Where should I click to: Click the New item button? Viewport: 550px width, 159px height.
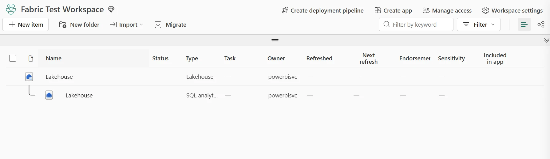click(x=26, y=25)
